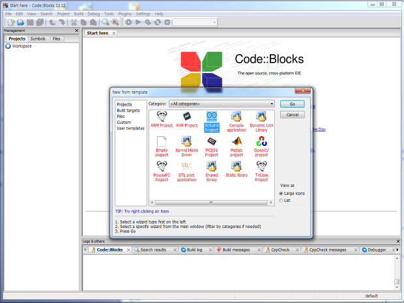Screen dimensions: 404x303
Task: Close the Logs & others panel
Action: 398,241
